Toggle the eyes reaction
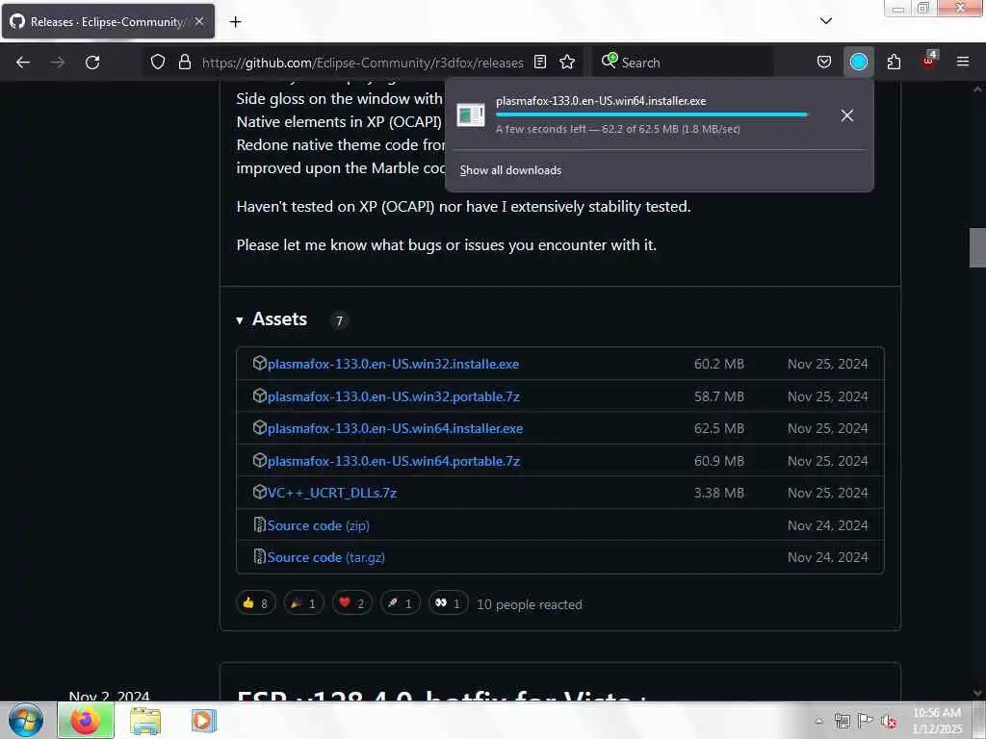This screenshot has width=986, height=739. [x=448, y=603]
